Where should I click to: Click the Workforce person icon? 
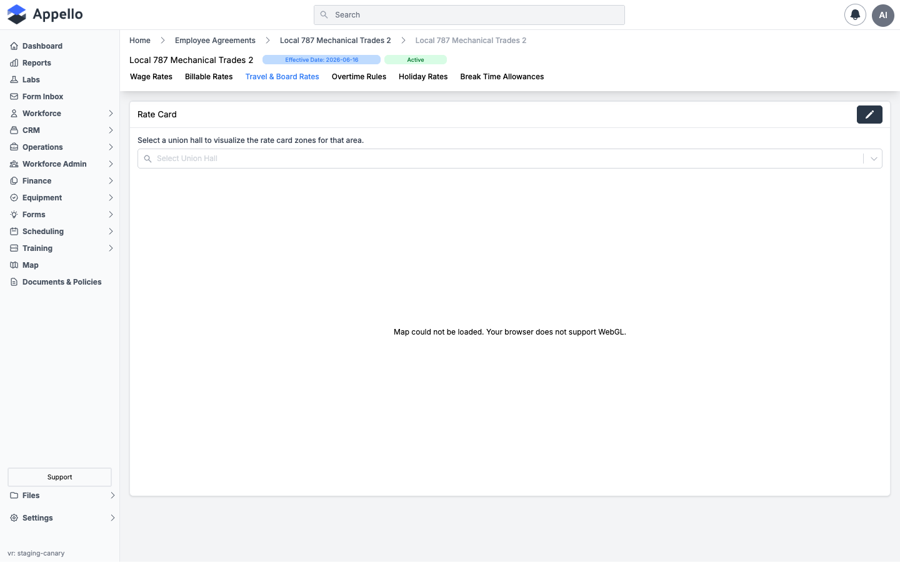pos(14,114)
